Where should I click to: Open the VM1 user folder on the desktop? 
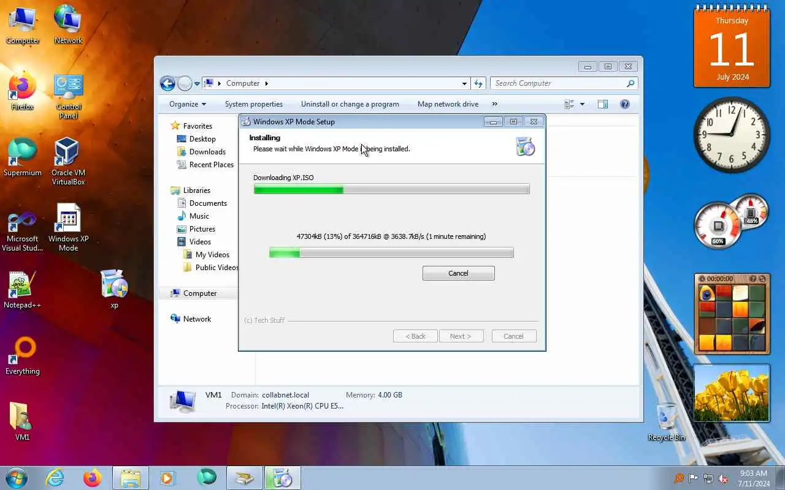[23, 421]
